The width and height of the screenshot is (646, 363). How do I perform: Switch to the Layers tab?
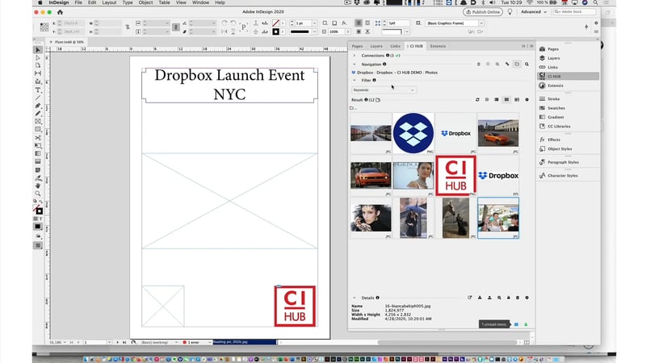click(x=376, y=46)
